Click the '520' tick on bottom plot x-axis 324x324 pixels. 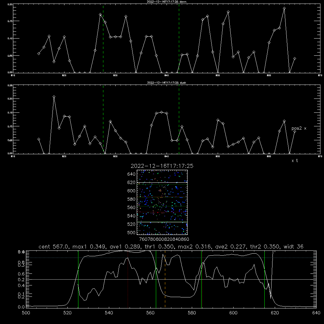67,313
